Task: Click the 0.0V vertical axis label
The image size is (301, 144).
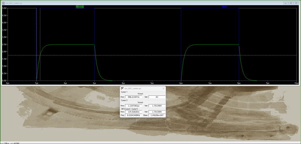Action: (x=4, y=80)
